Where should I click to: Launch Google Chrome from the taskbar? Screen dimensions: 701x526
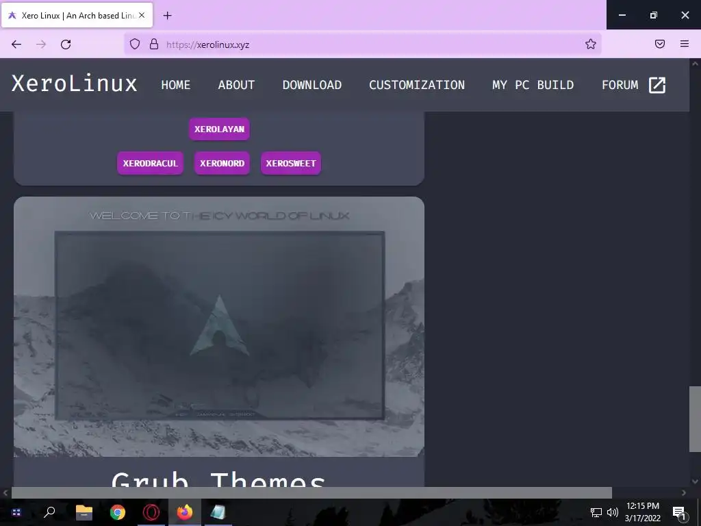118,512
